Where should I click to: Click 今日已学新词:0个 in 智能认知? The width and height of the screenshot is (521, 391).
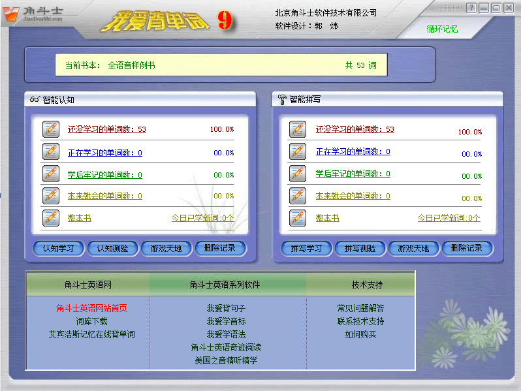202,218
